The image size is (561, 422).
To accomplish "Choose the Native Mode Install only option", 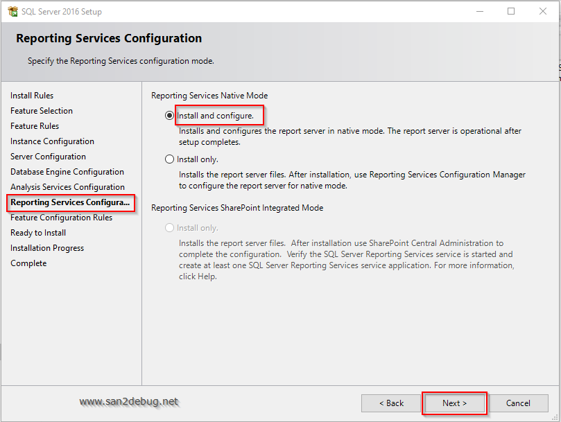I will pyautogui.click(x=170, y=159).
